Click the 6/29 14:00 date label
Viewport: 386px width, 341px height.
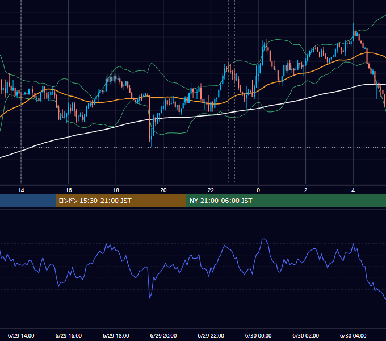[21, 335]
